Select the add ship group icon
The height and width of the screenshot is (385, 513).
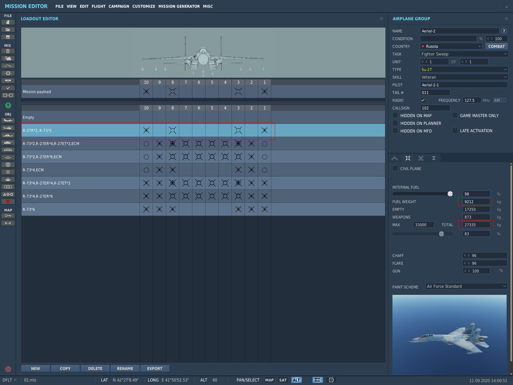coord(8,135)
